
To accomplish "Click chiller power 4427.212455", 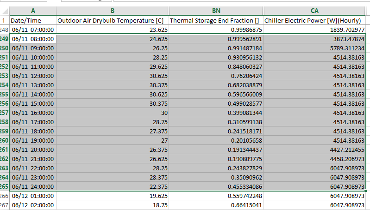I will pos(314,150).
